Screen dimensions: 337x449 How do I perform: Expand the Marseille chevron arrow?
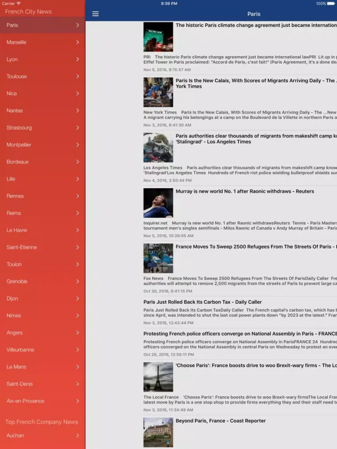[78, 42]
